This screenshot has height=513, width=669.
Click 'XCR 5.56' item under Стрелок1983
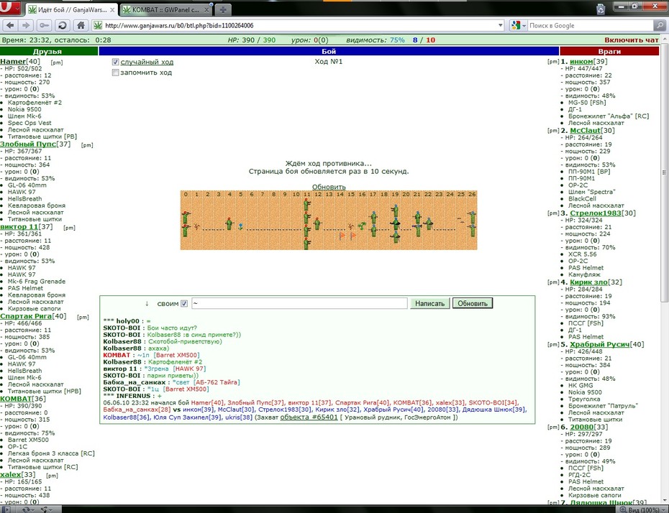click(583, 254)
